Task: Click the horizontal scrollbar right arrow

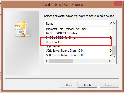Action: click(x=110, y=61)
